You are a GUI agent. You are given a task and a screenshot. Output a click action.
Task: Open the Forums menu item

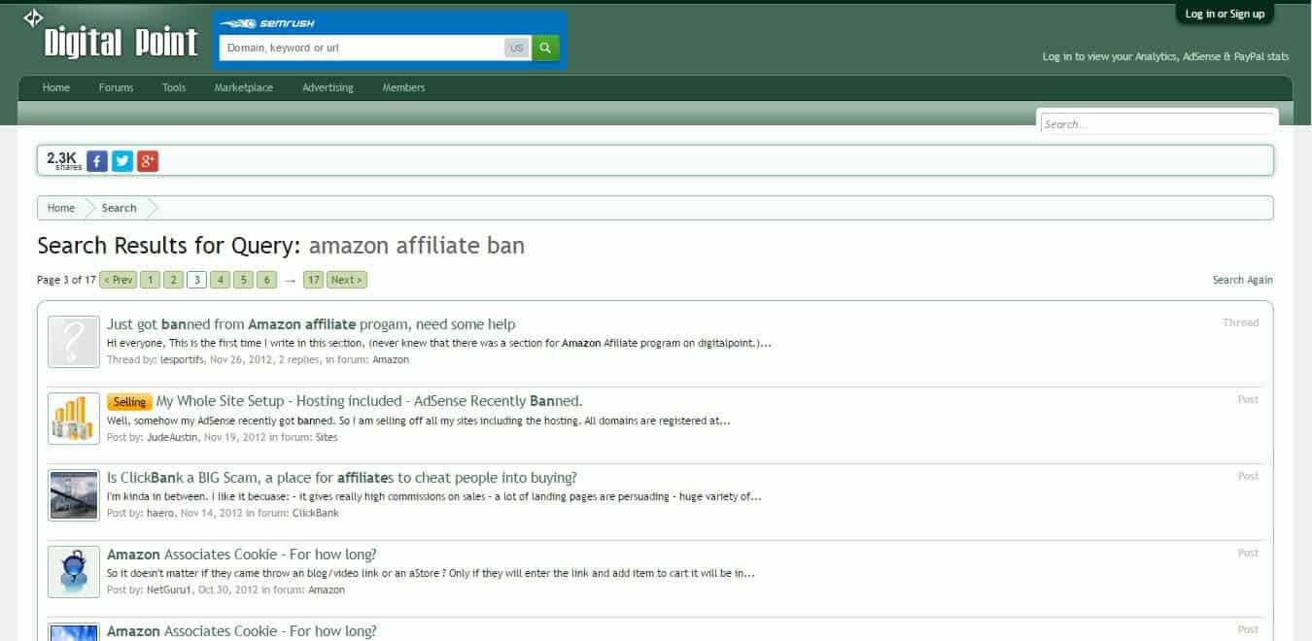116,87
